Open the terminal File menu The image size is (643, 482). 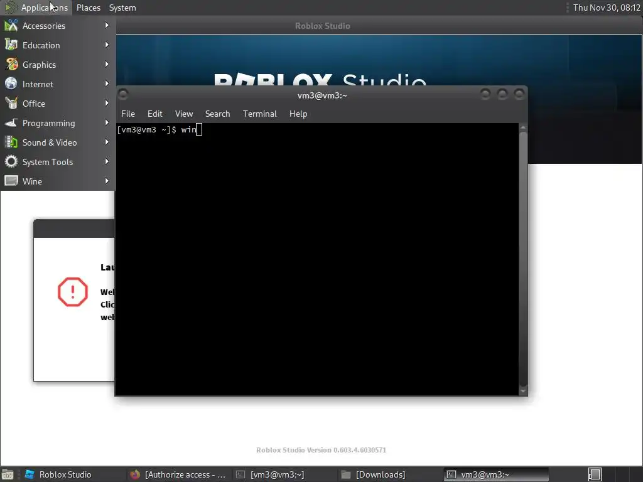[128, 114]
